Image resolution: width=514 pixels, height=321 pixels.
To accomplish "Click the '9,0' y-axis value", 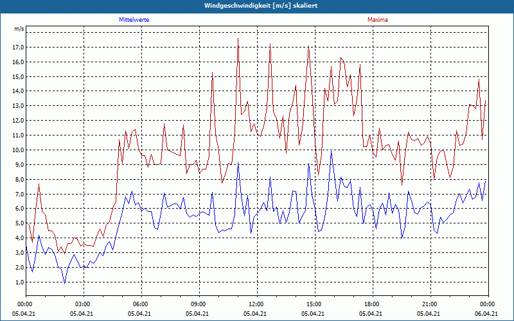I will 20,164.
